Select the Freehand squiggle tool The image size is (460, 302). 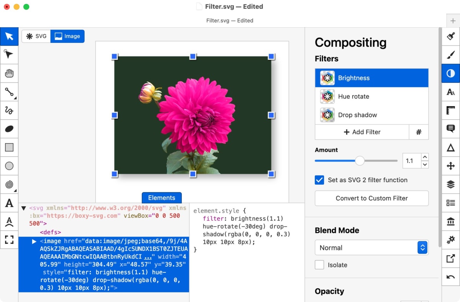[9, 110]
